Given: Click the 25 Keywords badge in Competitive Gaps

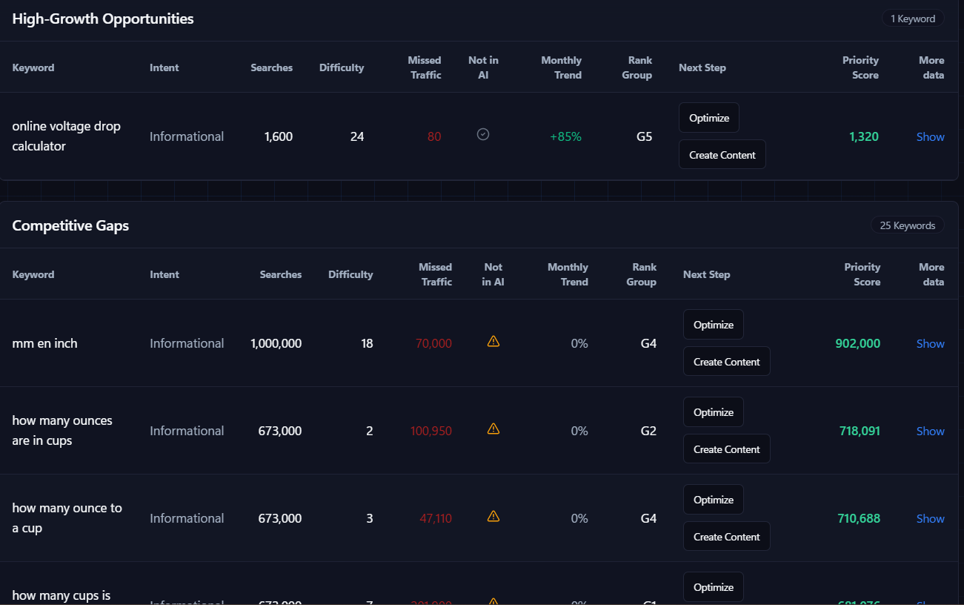Looking at the screenshot, I should click(x=908, y=225).
